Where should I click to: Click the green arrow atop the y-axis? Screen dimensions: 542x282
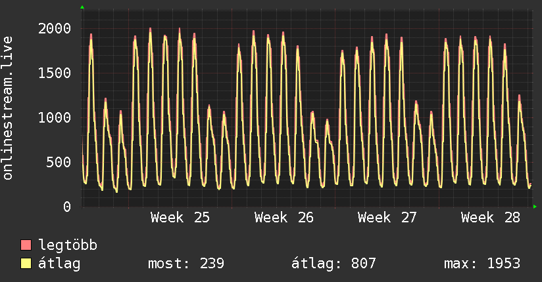[82, 7]
